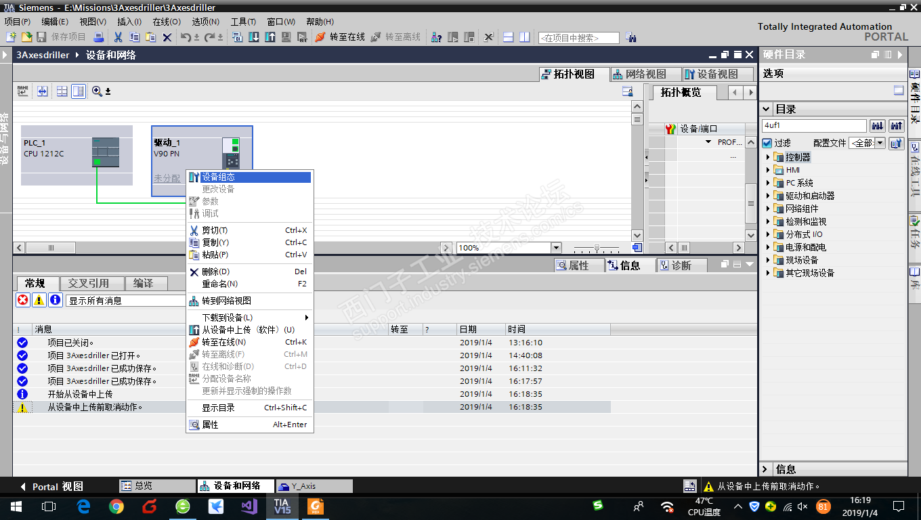
Task: Toggle the highlighted column layout button in topology toolbar
Action: (x=79, y=91)
